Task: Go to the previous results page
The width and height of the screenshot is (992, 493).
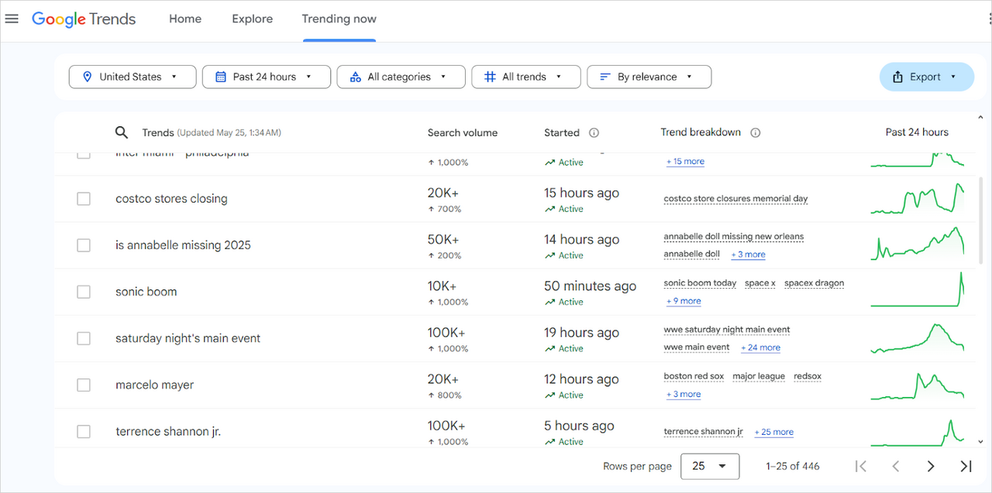Action: click(x=895, y=466)
